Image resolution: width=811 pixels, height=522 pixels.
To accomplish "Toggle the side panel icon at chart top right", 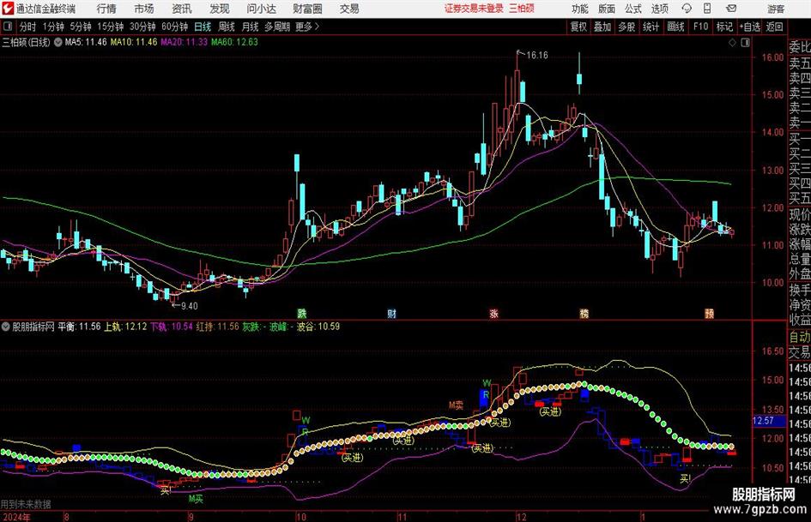I will tap(745, 43).
